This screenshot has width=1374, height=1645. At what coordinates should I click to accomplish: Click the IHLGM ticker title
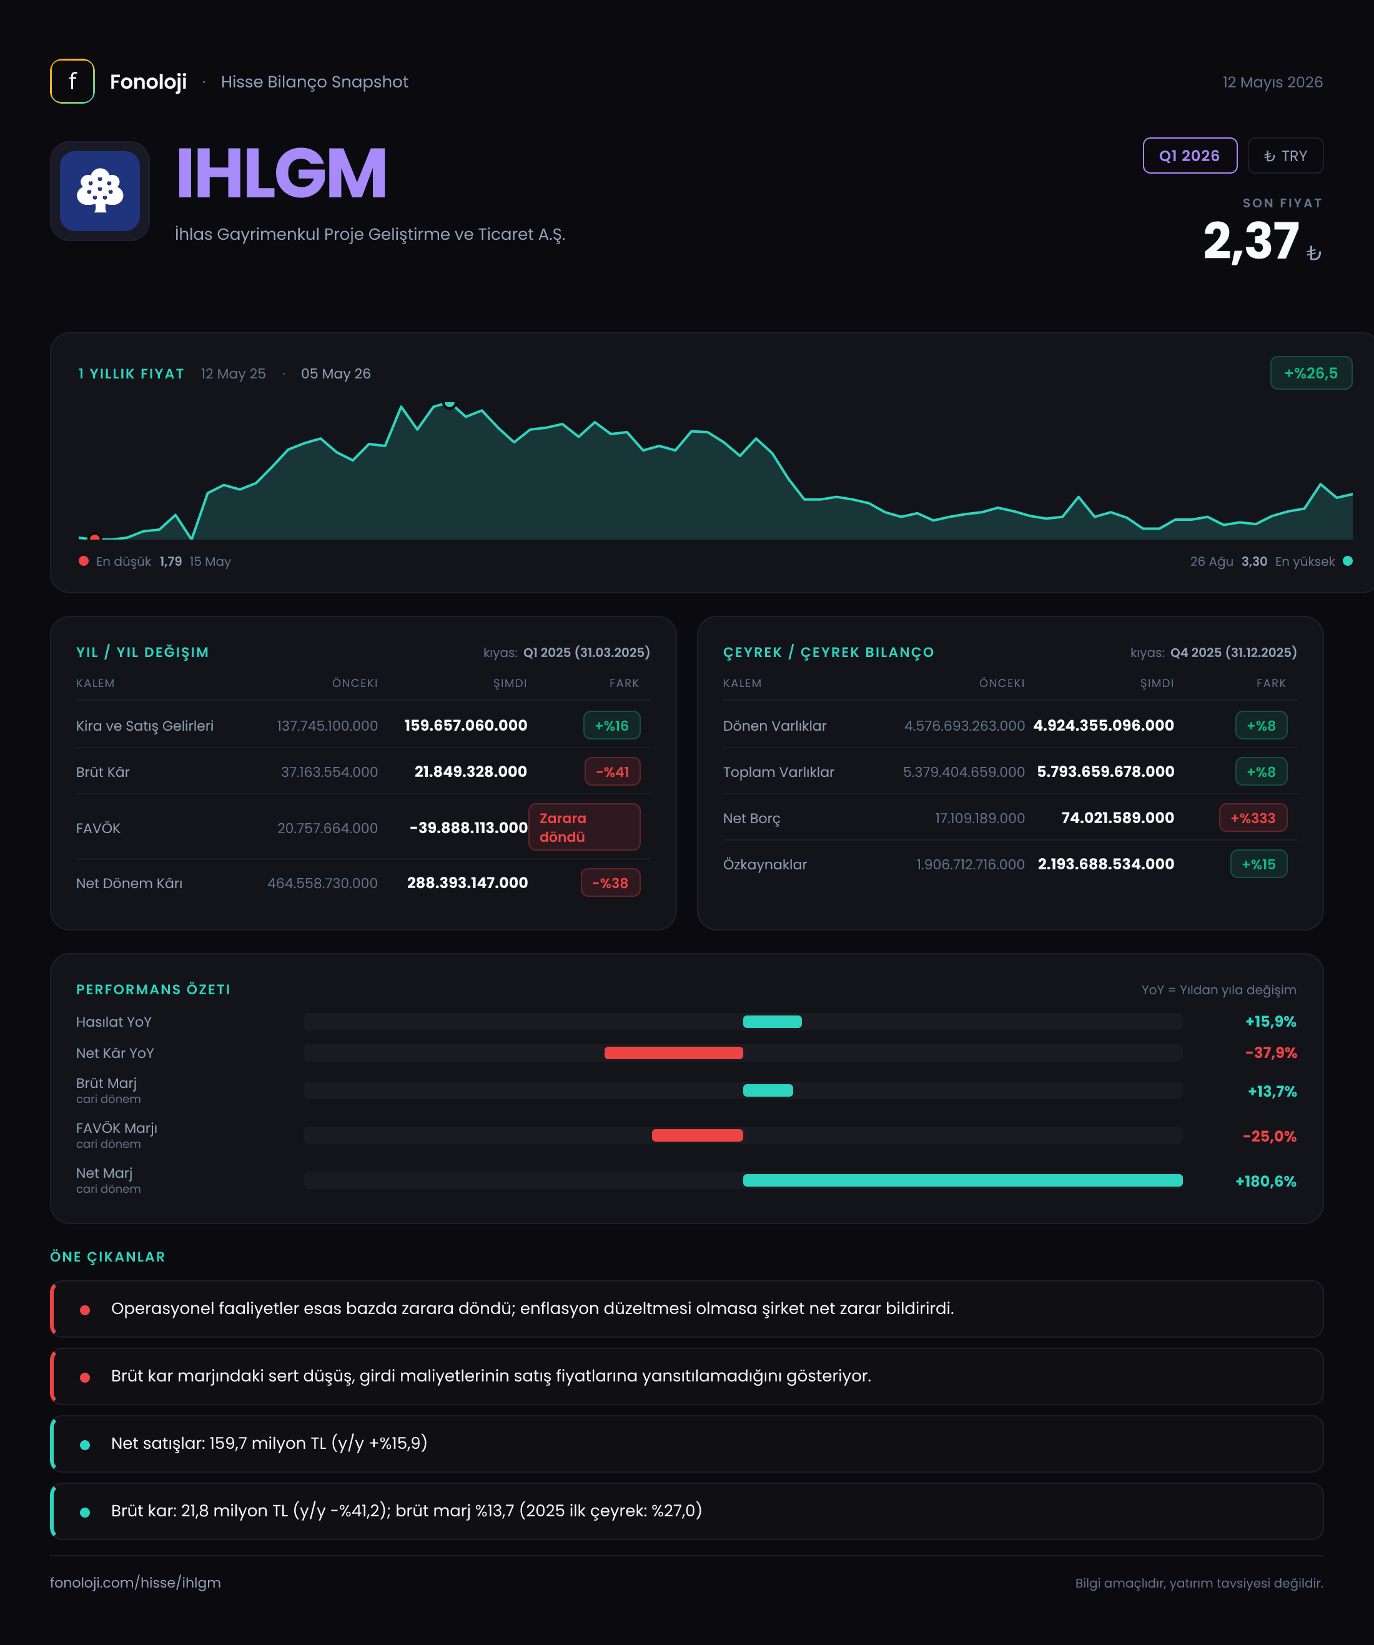click(x=281, y=173)
